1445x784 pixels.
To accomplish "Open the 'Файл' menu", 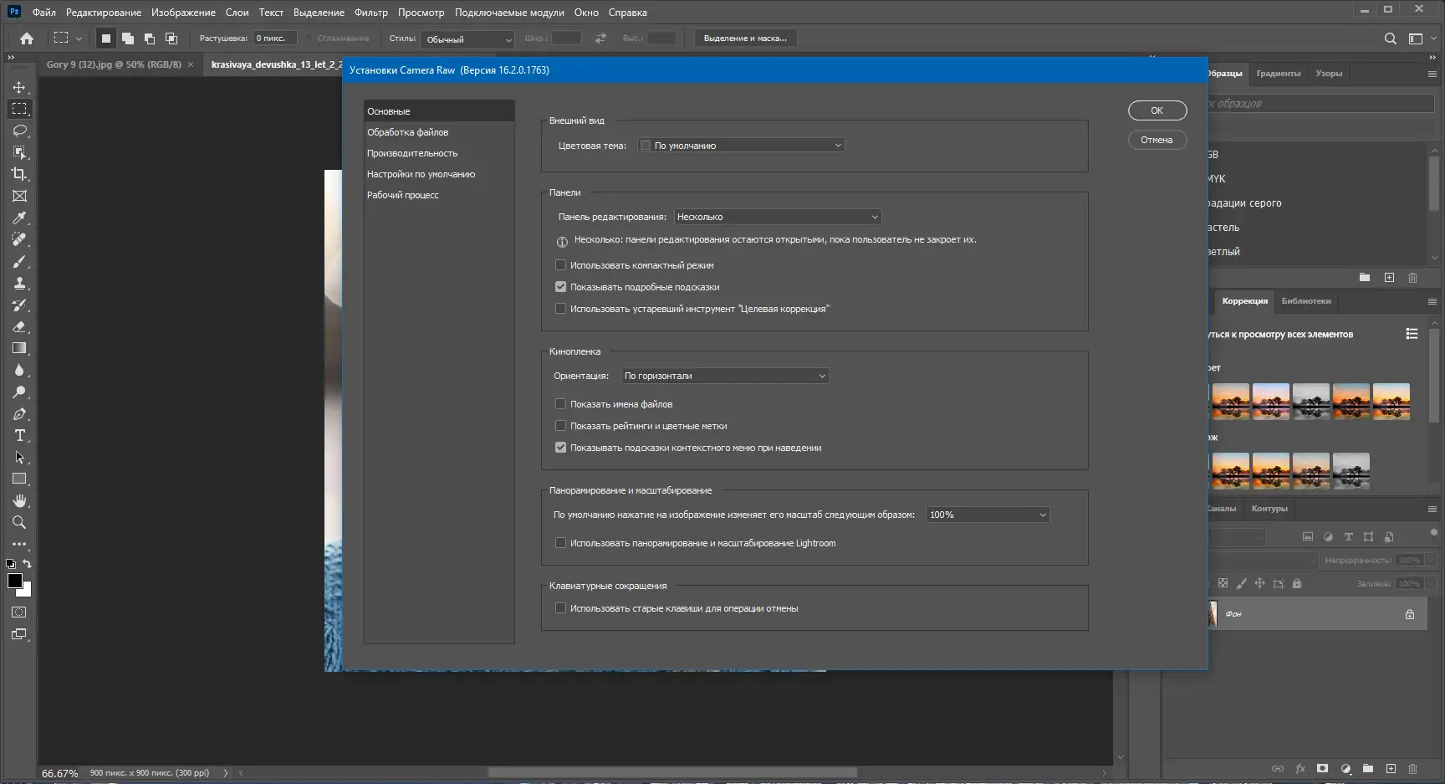I will [44, 13].
